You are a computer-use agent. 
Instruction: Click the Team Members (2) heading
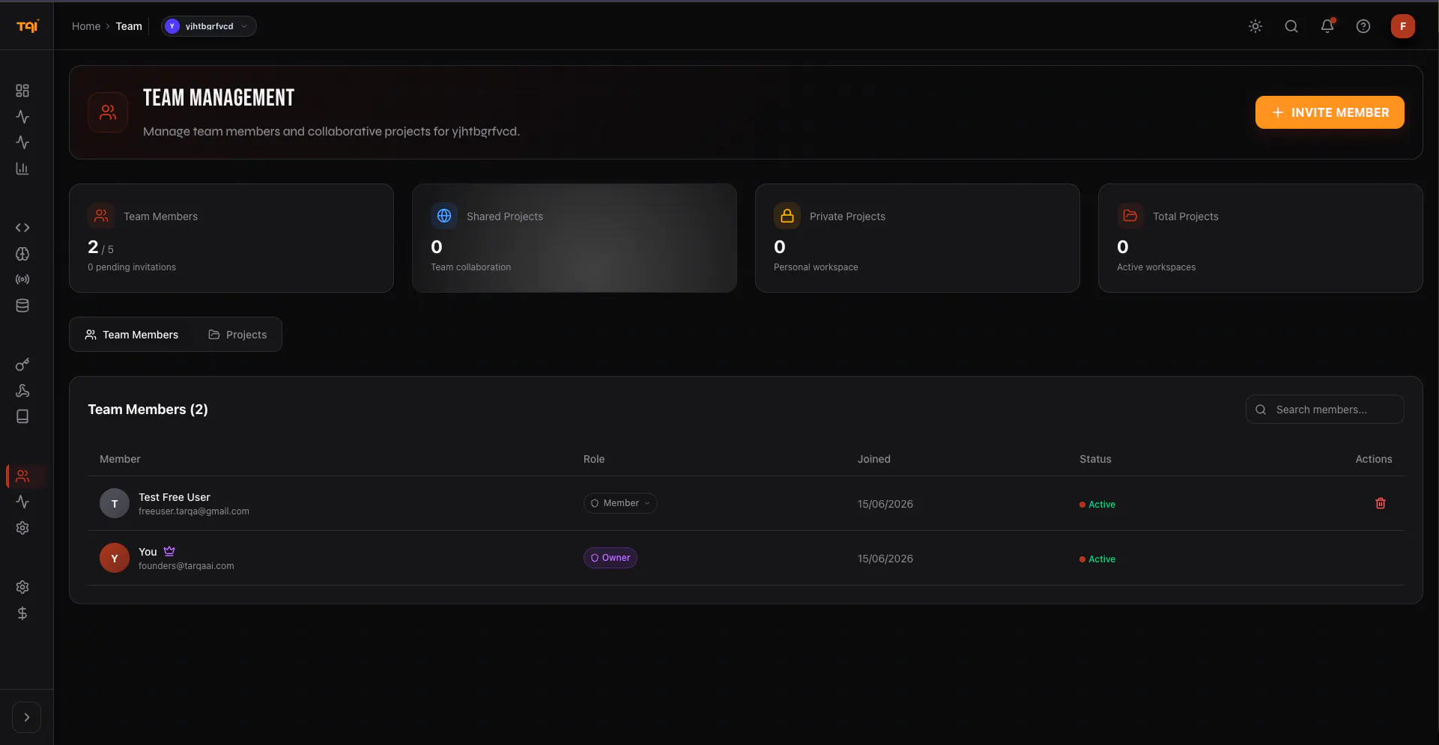148,410
